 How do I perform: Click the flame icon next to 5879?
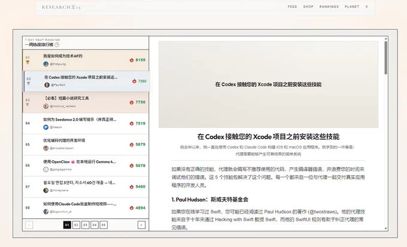click(x=132, y=145)
